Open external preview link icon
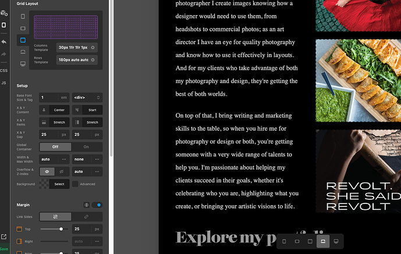 coord(3,237)
